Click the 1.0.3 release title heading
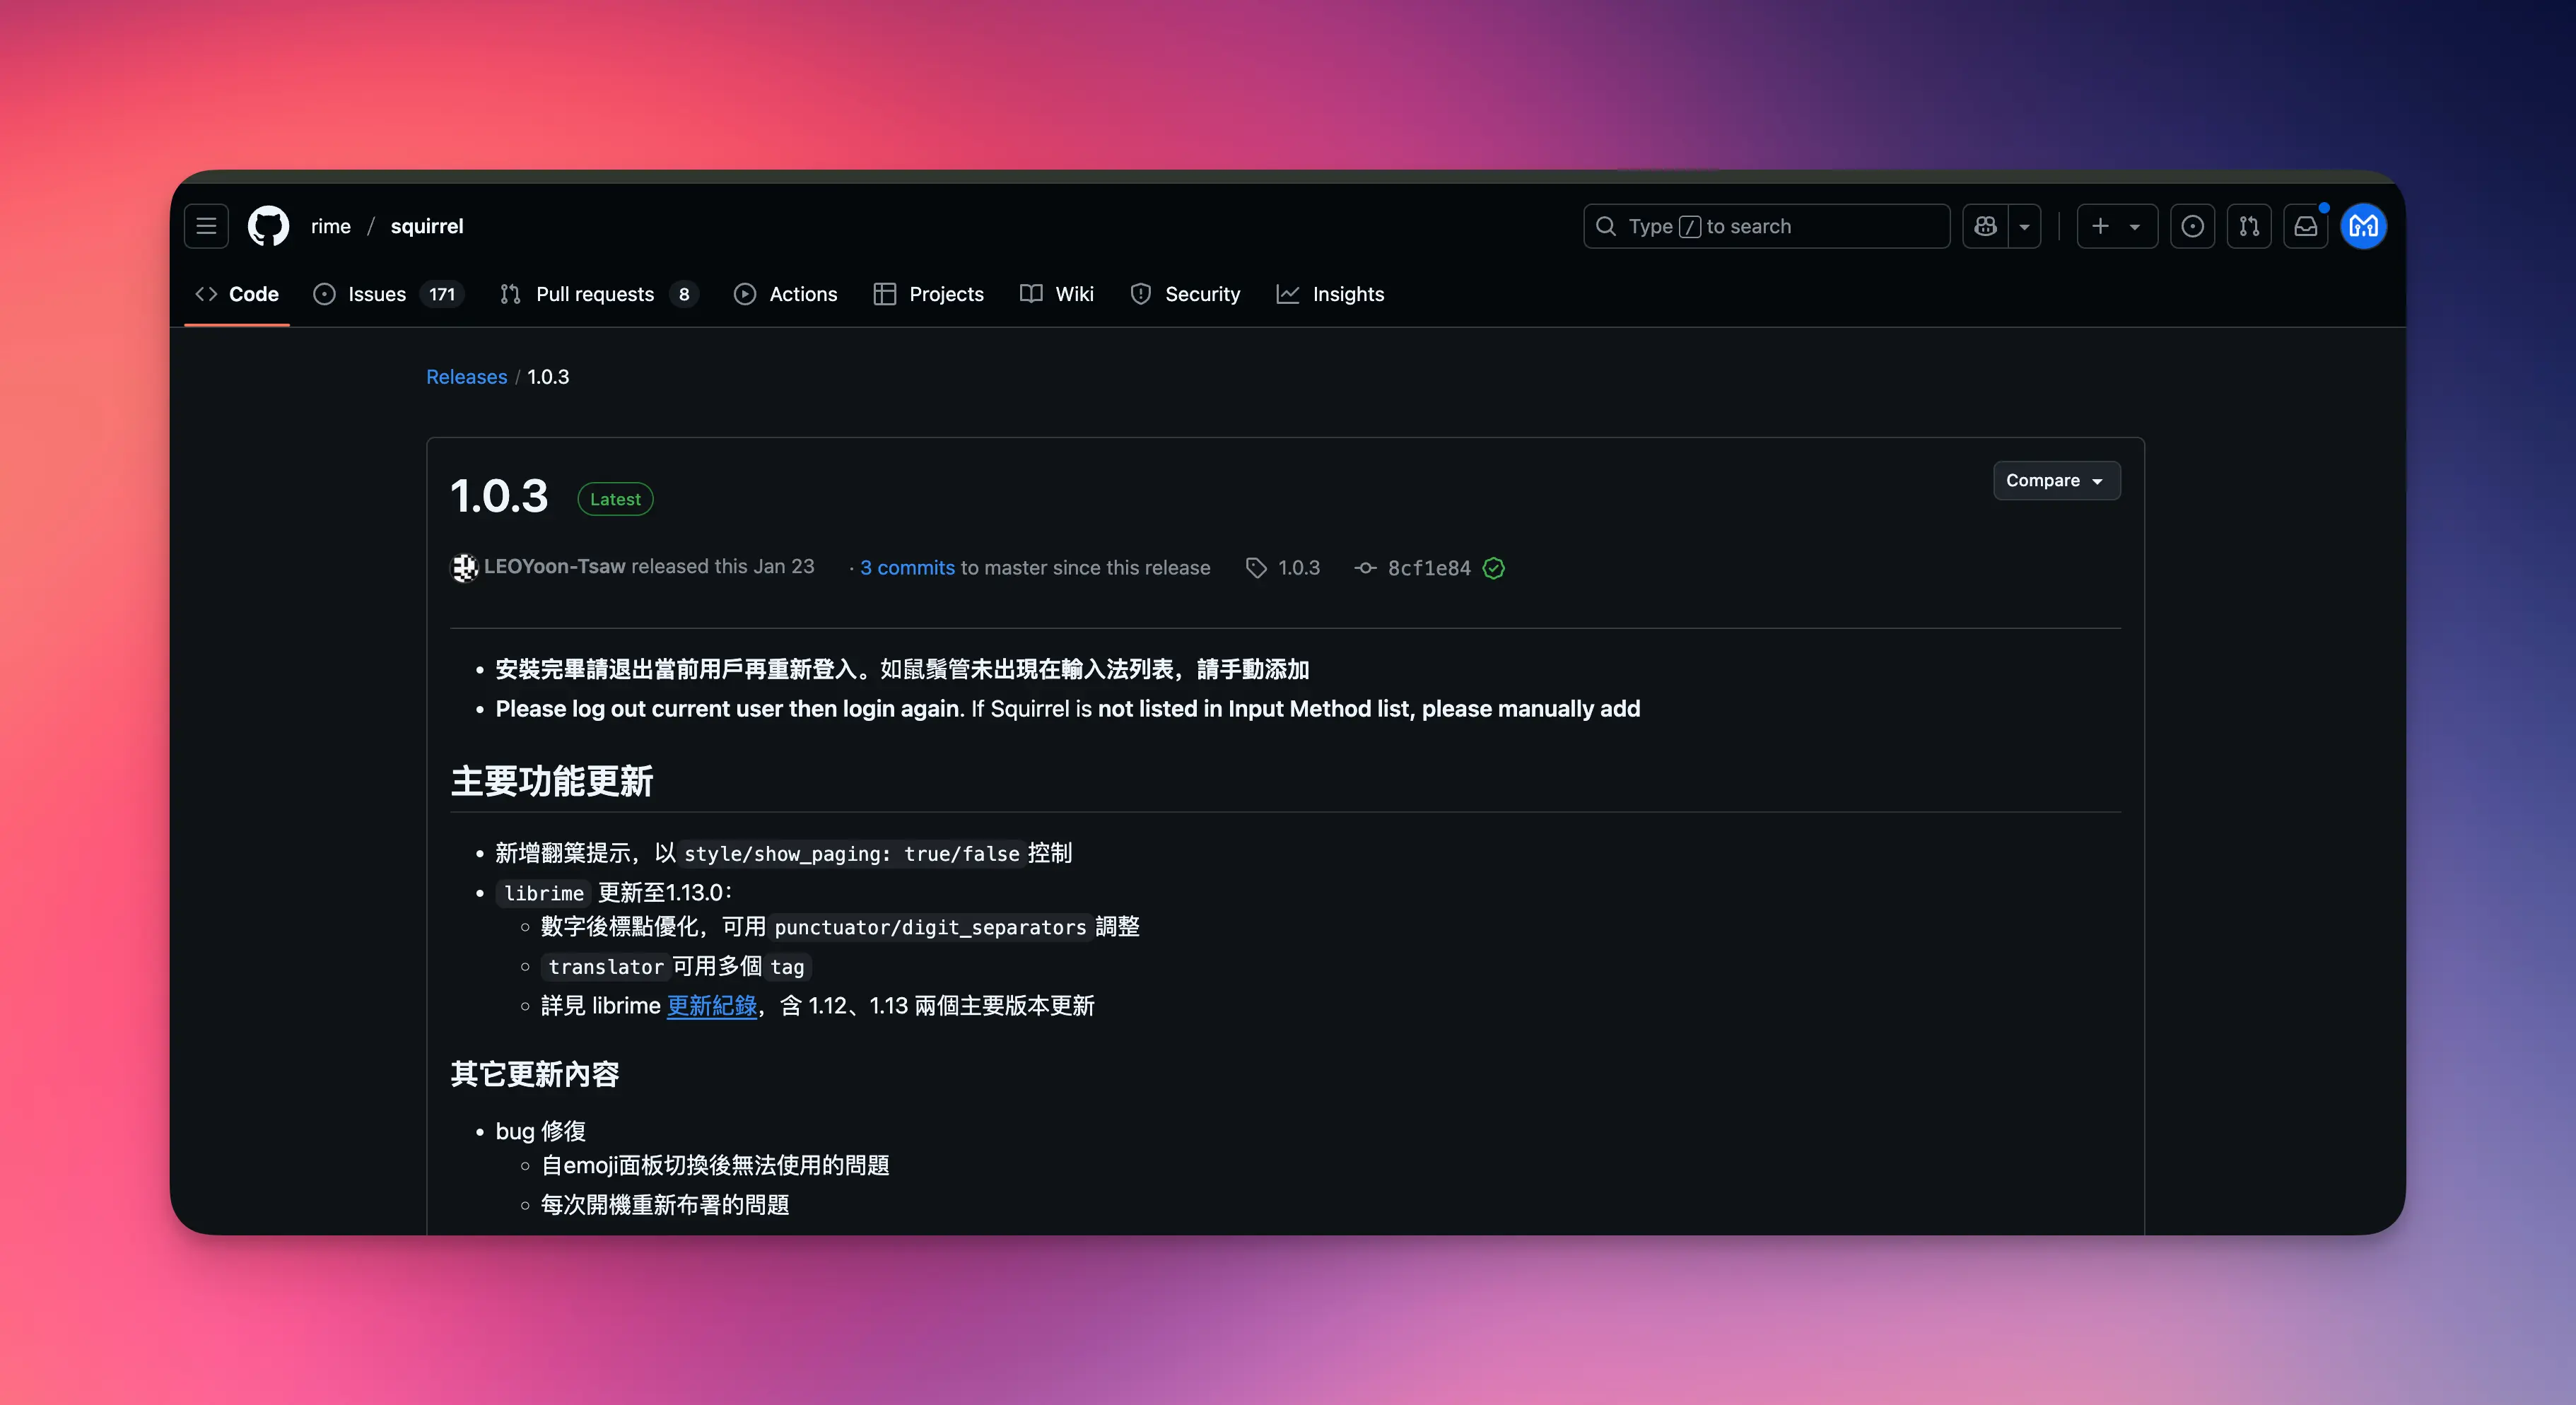 pos(499,497)
